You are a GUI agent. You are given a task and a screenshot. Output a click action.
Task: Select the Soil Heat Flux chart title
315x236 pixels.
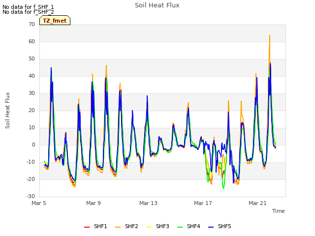click(x=157, y=5)
